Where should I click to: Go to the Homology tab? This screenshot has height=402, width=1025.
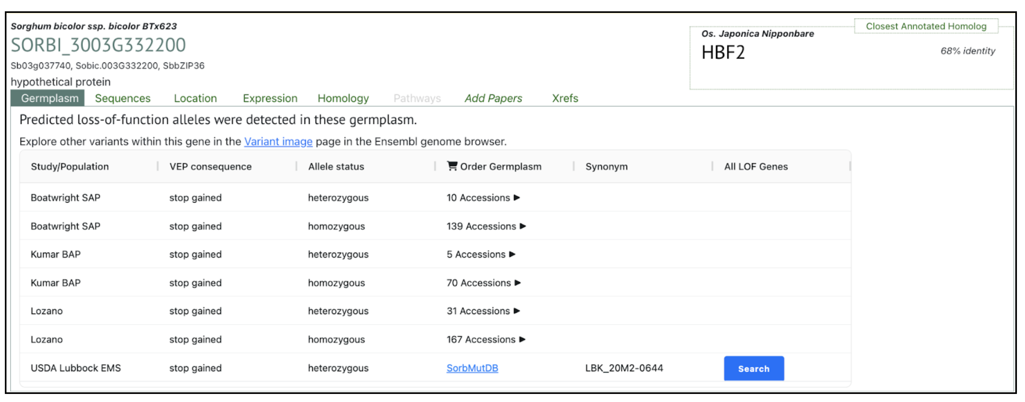(x=343, y=98)
